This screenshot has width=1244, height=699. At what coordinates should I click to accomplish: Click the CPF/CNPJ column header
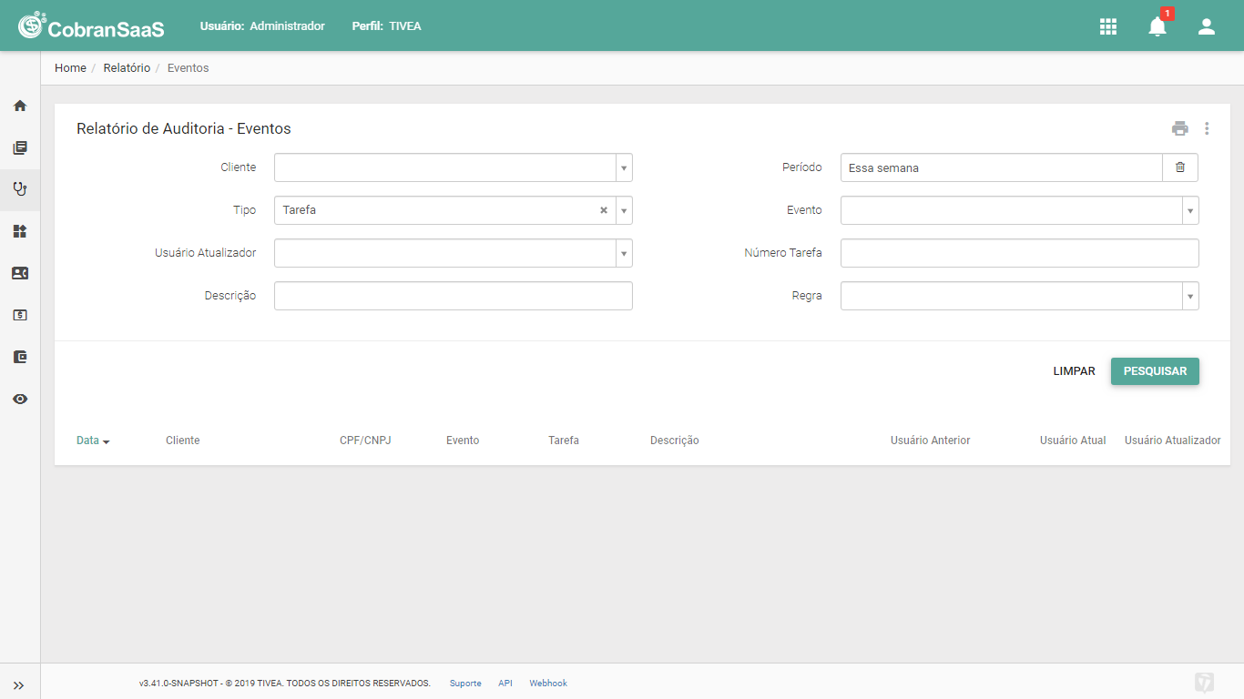(x=365, y=441)
